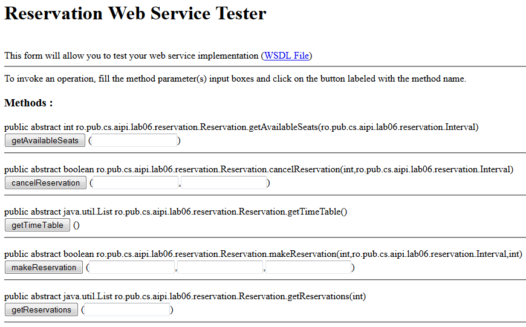Select the second cancelReservation Interval parameter box
This screenshot has width=526, height=327.
tap(224, 183)
